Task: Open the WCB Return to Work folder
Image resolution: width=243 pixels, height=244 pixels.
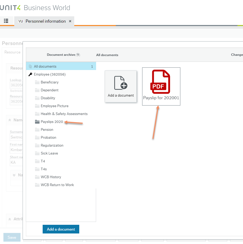Action: tap(57, 185)
